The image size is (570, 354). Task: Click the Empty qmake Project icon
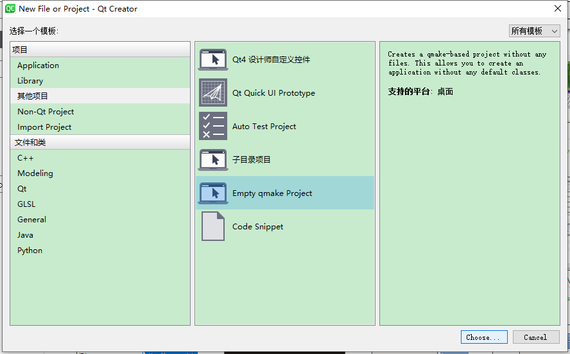point(213,193)
